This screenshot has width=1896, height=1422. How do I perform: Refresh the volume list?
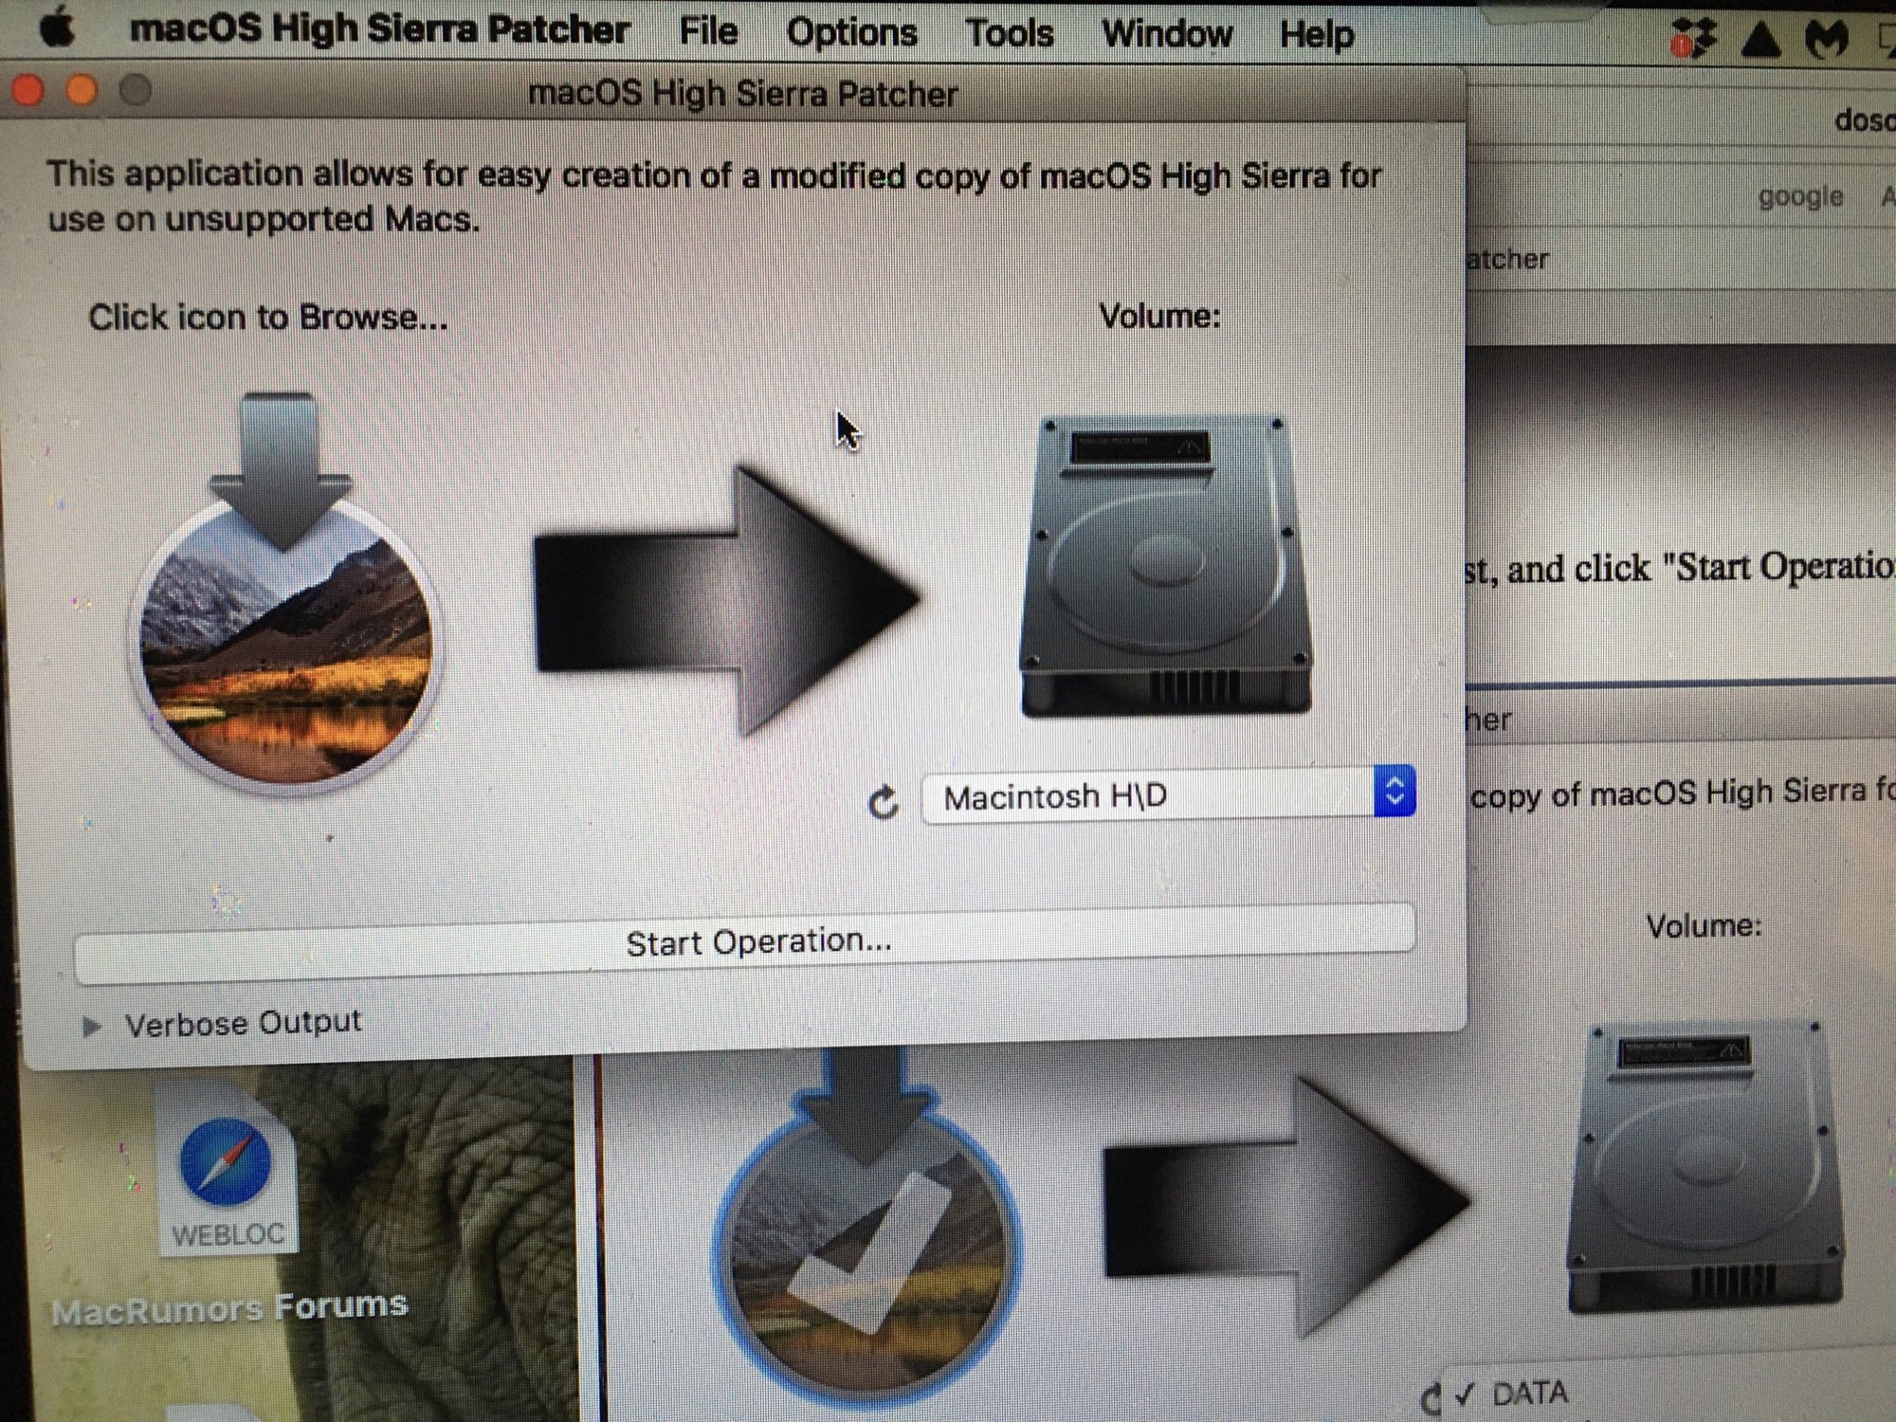(884, 802)
